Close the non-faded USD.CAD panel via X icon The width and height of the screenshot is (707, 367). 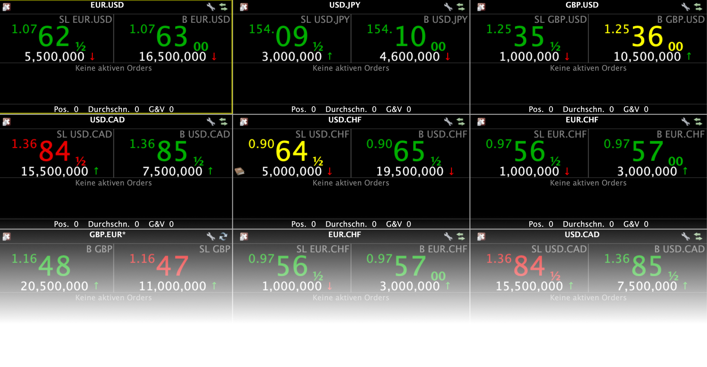[x=6, y=121]
